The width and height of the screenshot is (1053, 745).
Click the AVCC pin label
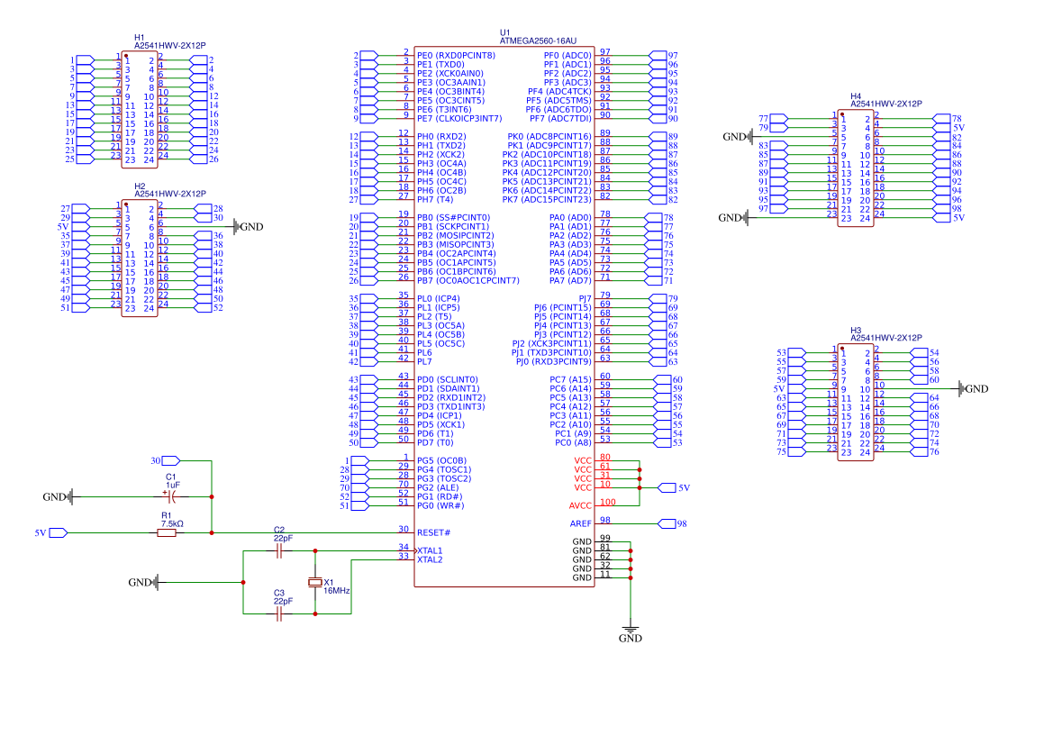pyautogui.click(x=581, y=506)
